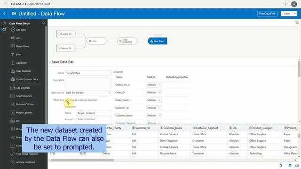Select the Bin step icon
Screen dimensions: 301x169
click(13, 121)
